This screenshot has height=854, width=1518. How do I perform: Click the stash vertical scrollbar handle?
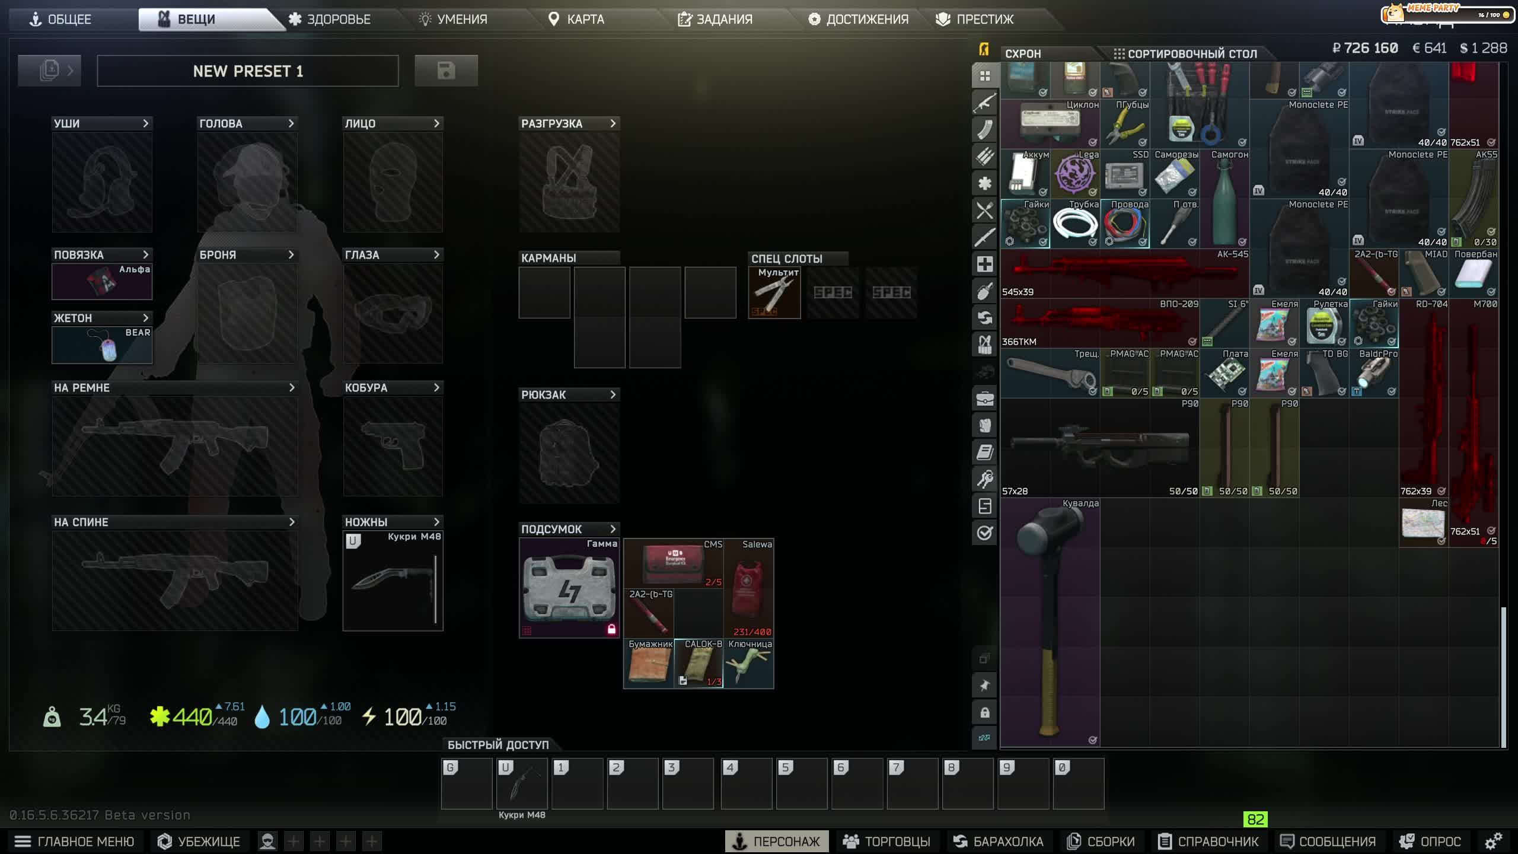[1503, 676]
